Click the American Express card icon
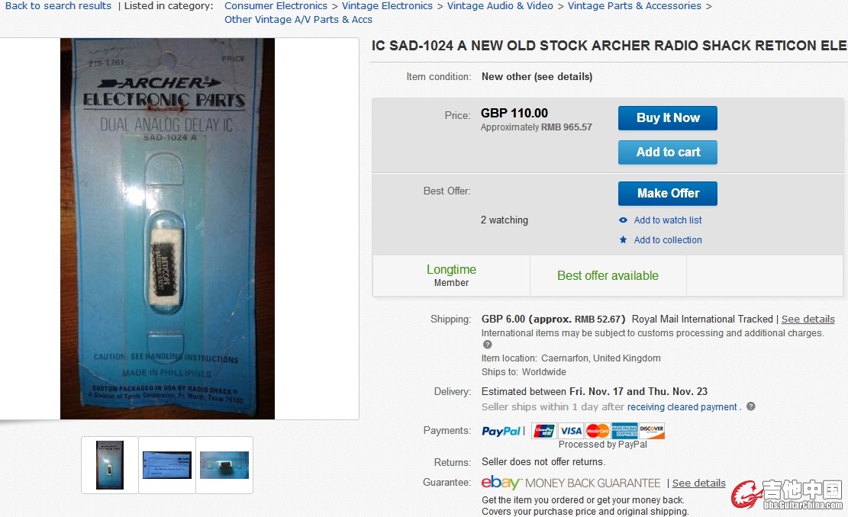Image resolution: width=848 pixels, height=517 pixels. click(624, 431)
